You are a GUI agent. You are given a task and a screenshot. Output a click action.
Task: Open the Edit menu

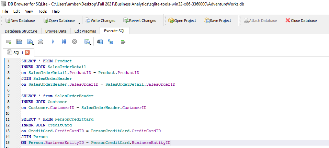[16, 11]
